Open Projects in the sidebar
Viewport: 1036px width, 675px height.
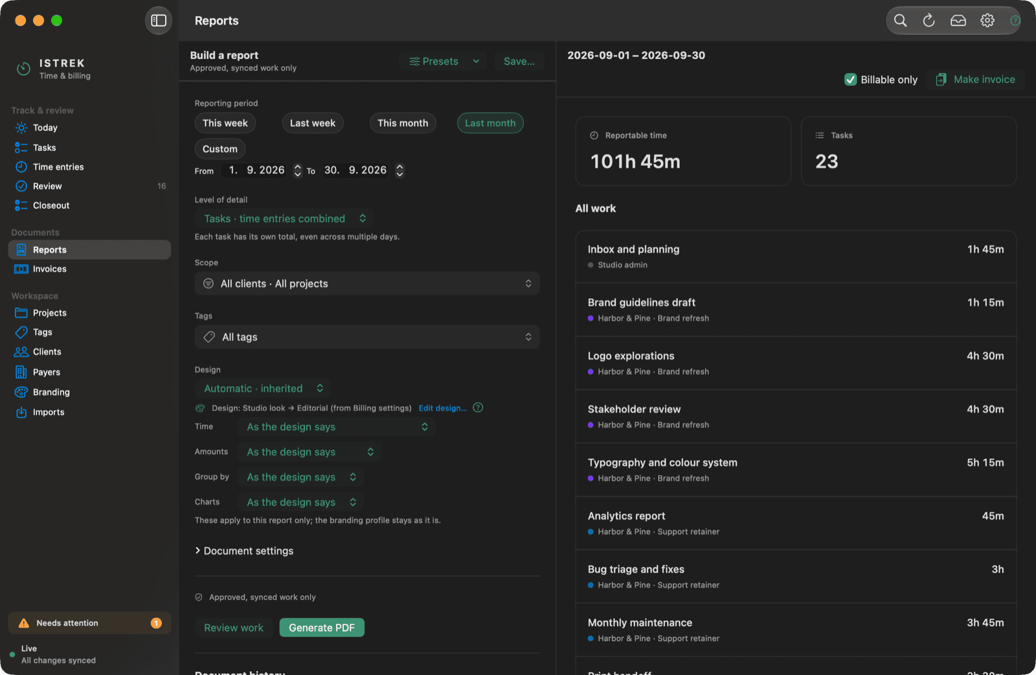[89, 313]
